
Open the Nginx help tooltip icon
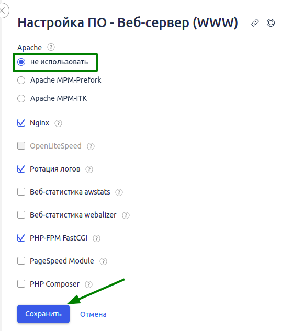point(58,123)
